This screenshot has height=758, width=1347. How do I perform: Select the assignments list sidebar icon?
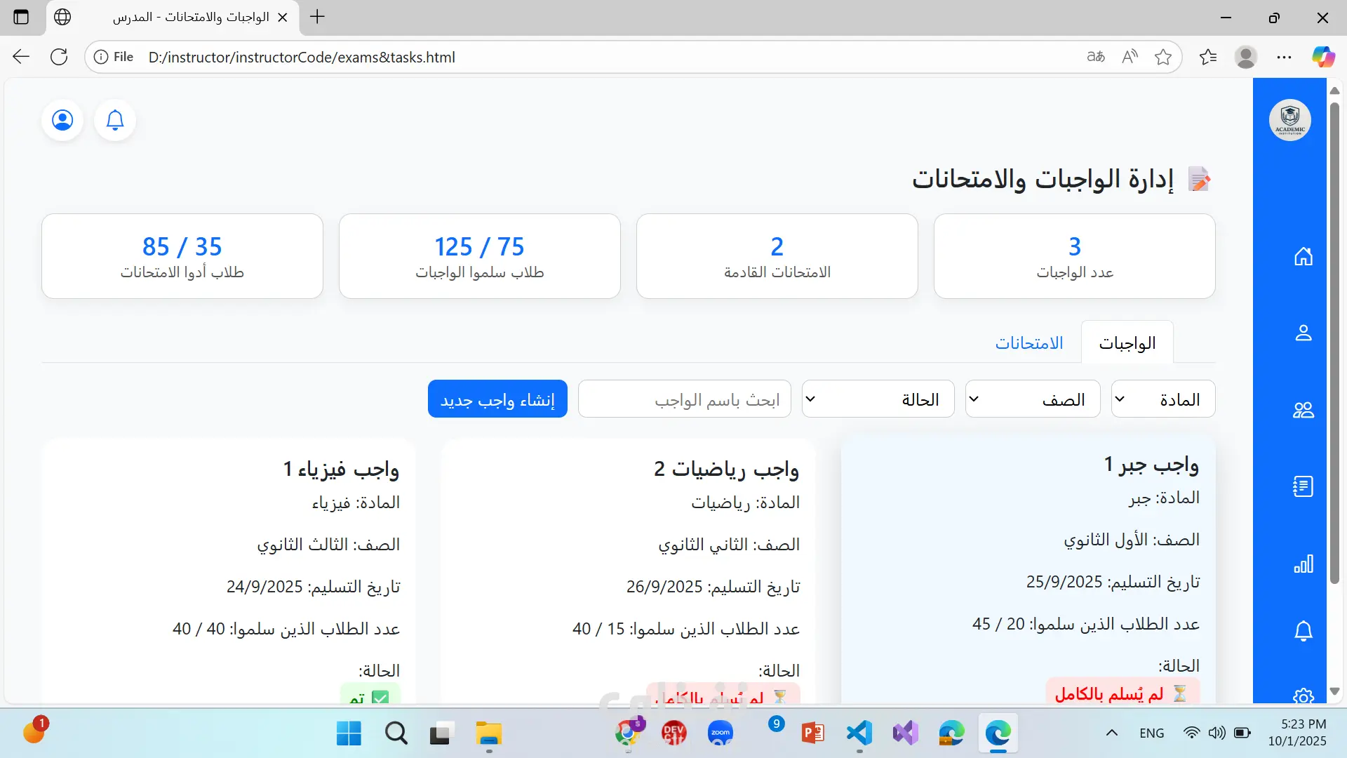1303,486
